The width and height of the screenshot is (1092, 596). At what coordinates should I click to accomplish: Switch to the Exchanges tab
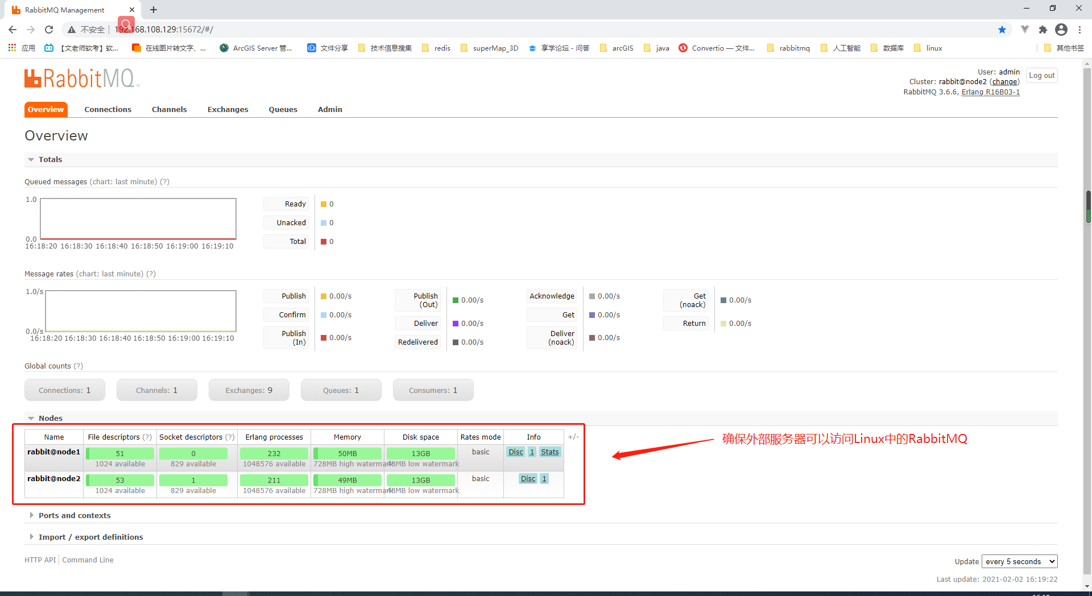pyautogui.click(x=227, y=109)
